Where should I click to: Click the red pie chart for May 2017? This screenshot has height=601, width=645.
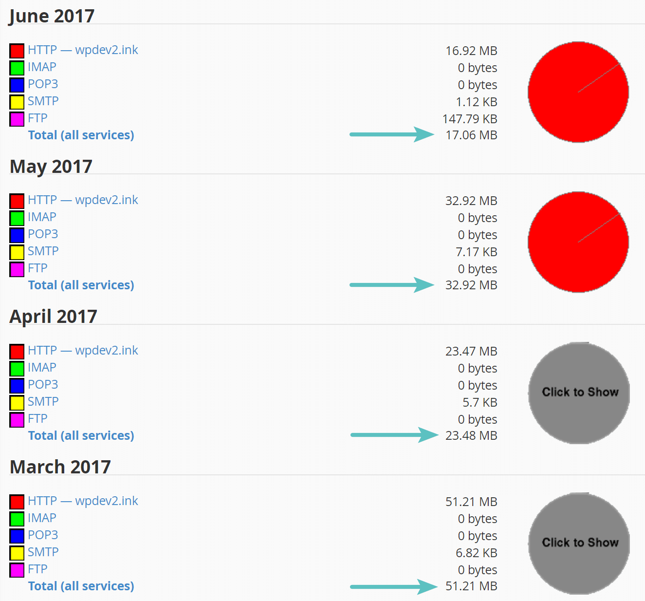click(x=579, y=242)
